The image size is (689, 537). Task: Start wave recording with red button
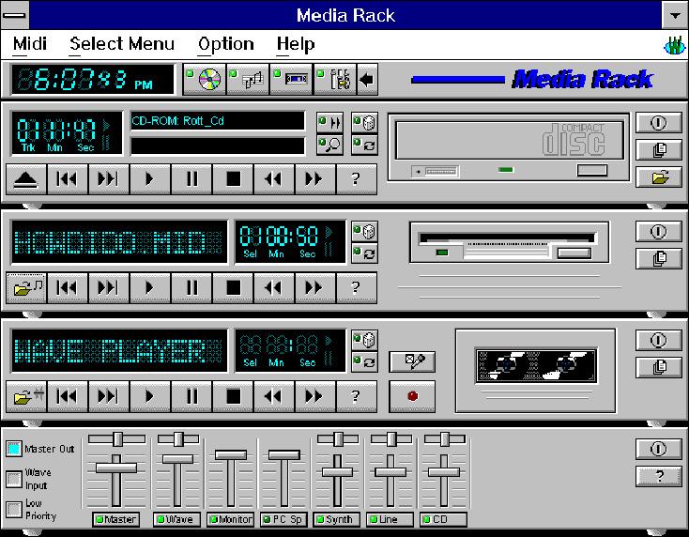pyautogui.click(x=412, y=396)
